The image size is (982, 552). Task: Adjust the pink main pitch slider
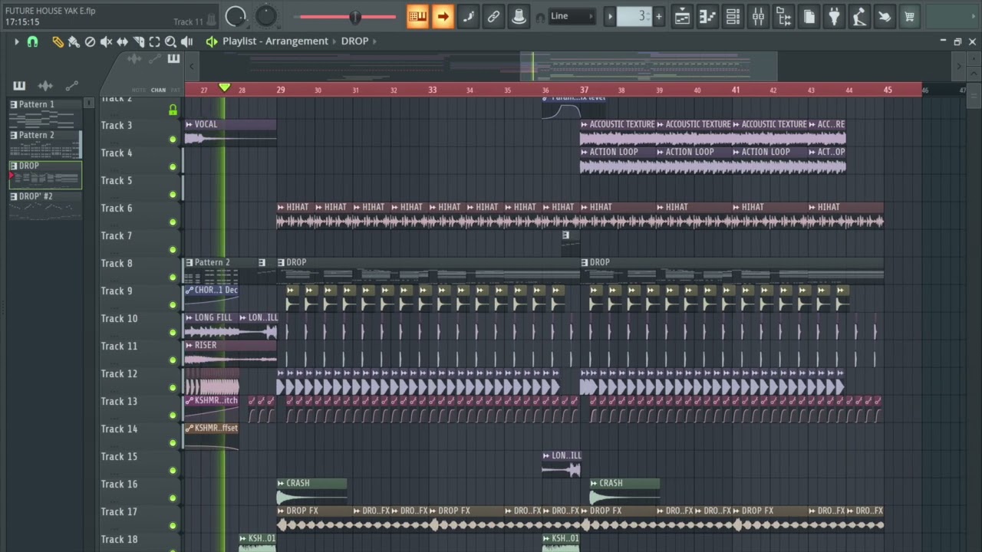[x=348, y=16]
